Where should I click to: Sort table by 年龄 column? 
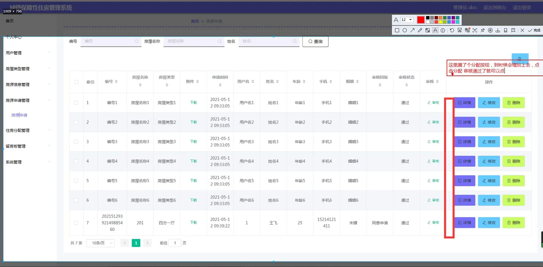(x=304, y=82)
